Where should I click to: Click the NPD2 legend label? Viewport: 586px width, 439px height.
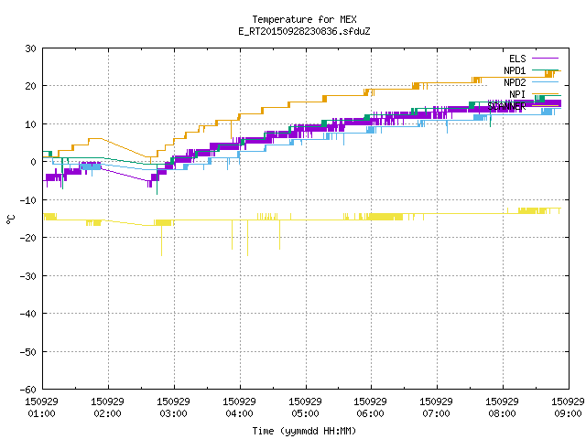[x=515, y=82]
